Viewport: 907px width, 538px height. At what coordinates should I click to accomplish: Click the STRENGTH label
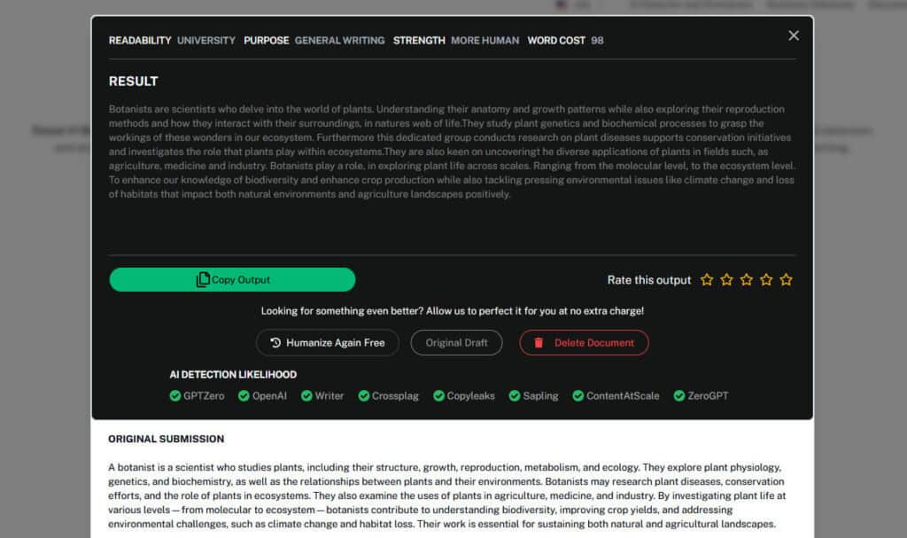[419, 41]
